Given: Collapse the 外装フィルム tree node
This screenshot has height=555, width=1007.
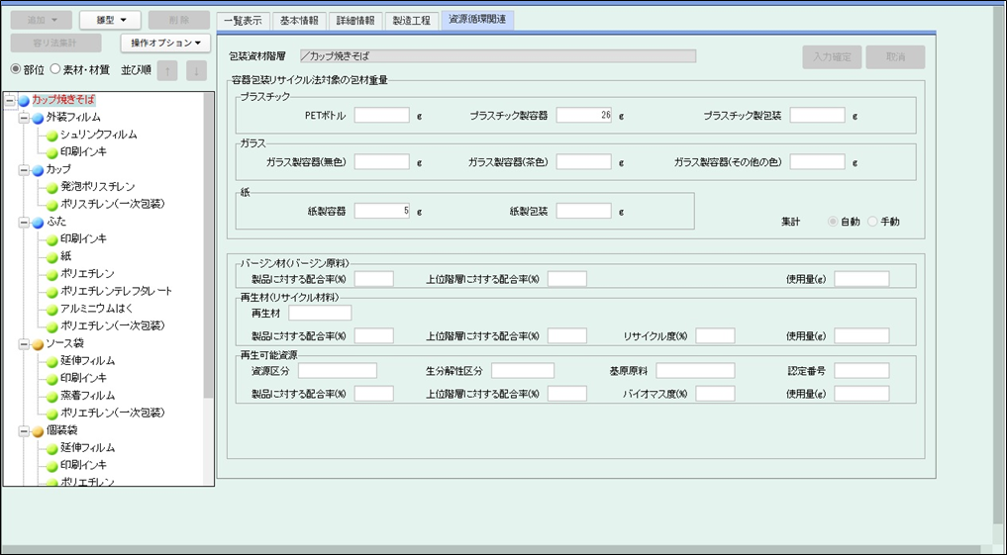Looking at the screenshot, I should (24, 118).
